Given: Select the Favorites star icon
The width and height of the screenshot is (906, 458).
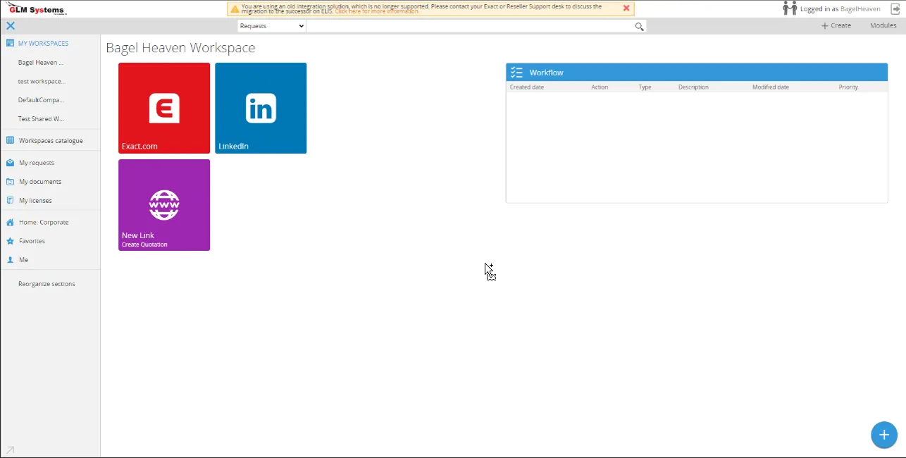Looking at the screenshot, I should click(x=9, y=240).
